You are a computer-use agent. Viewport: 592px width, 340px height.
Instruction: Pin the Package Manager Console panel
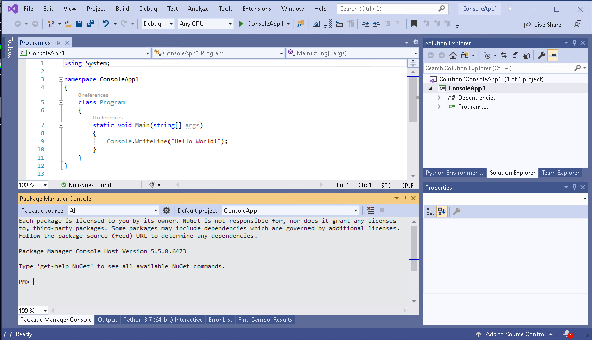[x=405, y=198]
